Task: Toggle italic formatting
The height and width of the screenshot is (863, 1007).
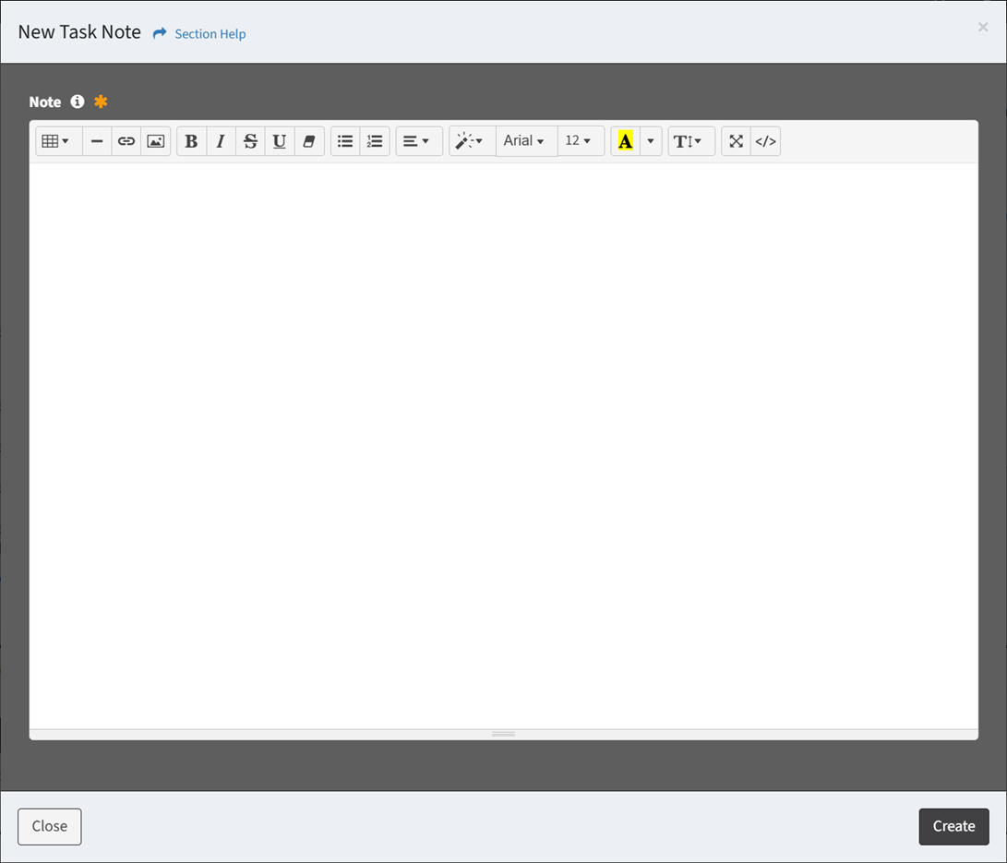Action: tap(221, 141)
